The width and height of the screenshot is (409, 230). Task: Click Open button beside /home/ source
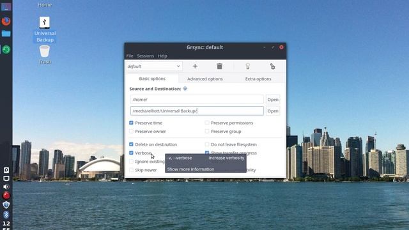pyautogui.click(x=273, y=100)
